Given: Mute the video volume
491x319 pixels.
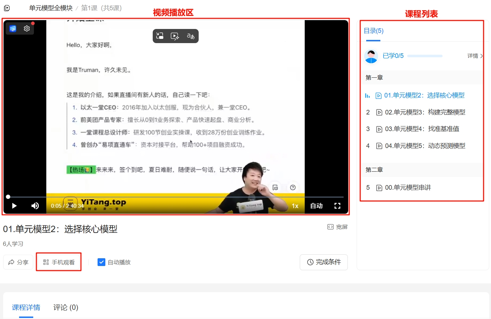Looking at the screenshot, I should pyautogui.click(x=35, y=206).
